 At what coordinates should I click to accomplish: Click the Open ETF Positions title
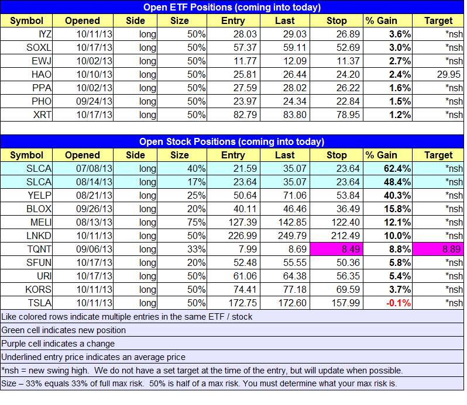[232, 7]
